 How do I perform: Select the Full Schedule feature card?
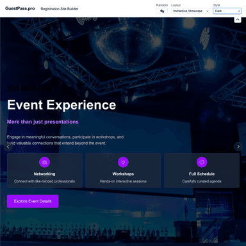(202, 170)
